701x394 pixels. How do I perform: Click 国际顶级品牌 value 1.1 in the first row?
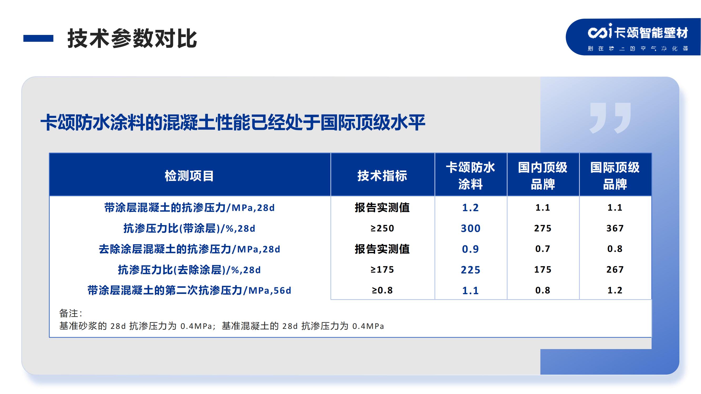coord(615,208)
